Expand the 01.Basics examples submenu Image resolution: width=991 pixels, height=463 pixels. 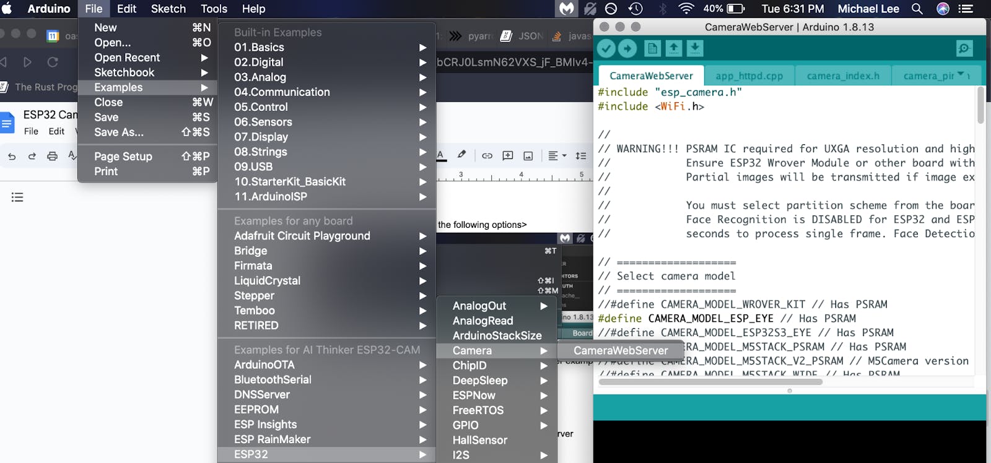(327, 47)
